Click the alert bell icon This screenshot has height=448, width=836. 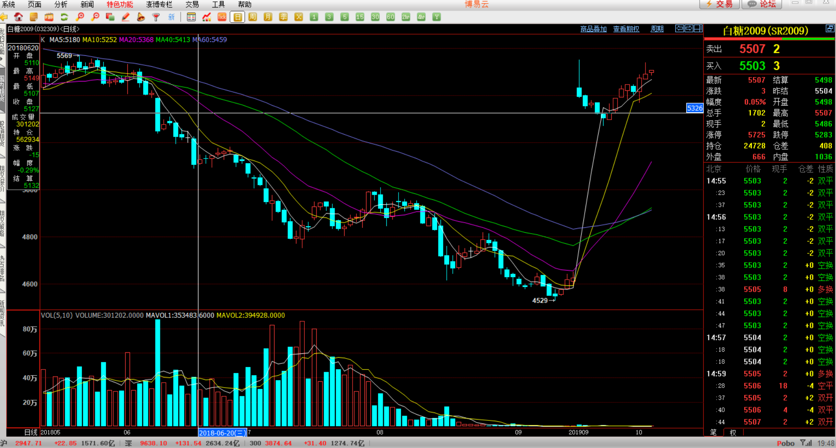coord(141,17)
